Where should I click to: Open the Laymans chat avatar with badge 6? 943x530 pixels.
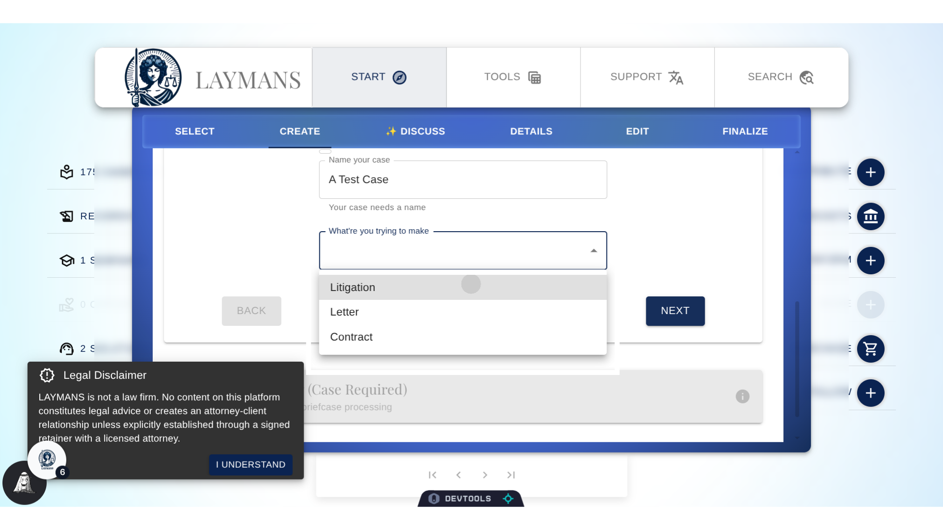point(48,460)
